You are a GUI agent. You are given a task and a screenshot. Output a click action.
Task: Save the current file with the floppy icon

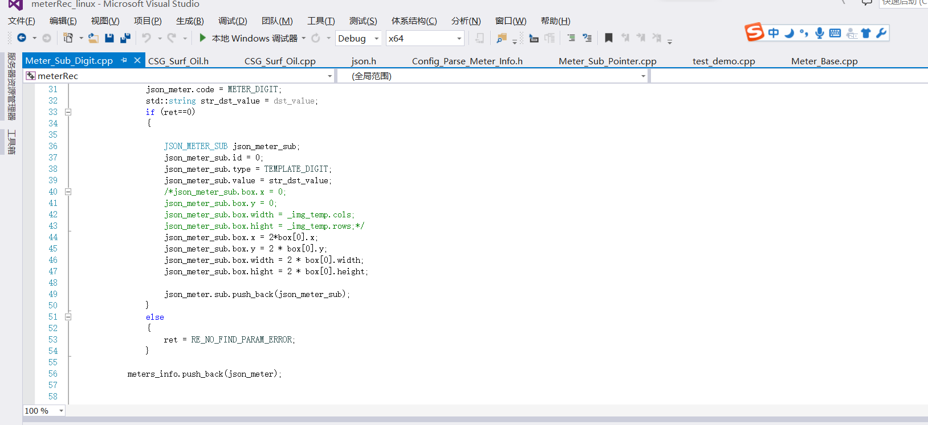click(109, 38)
